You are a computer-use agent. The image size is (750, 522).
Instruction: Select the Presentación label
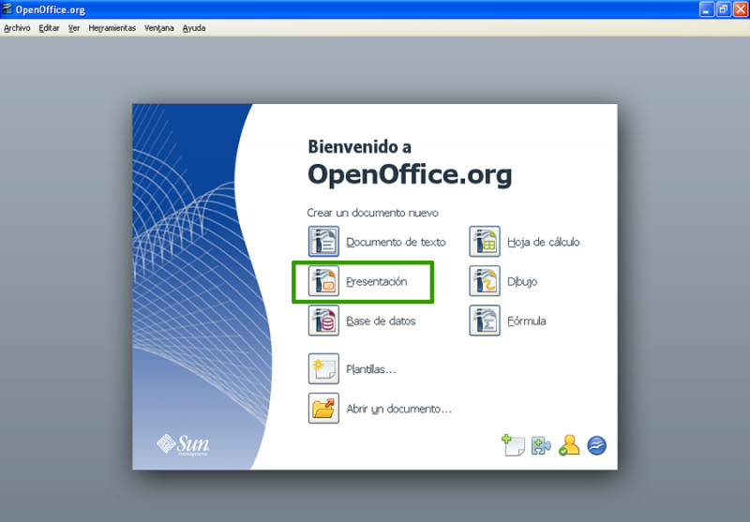(377, 281)
